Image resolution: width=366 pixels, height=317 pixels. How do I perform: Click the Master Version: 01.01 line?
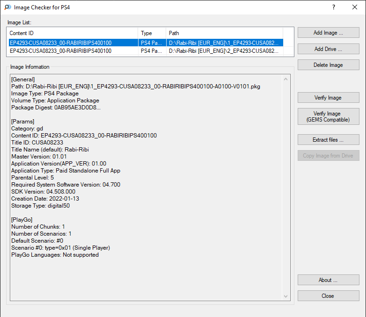tap(39, 157)
